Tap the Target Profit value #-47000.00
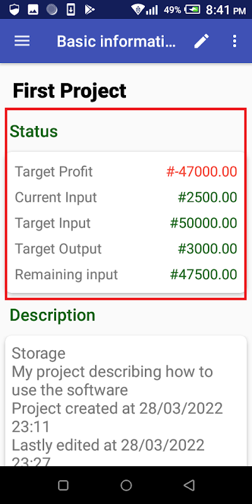This screenshot has height=504, width=252. click(x=202, y=171)
